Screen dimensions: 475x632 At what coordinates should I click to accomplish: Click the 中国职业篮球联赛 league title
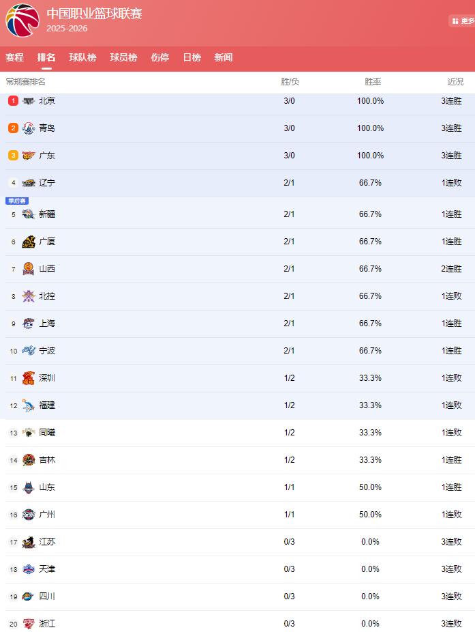[x=94, y=14]
